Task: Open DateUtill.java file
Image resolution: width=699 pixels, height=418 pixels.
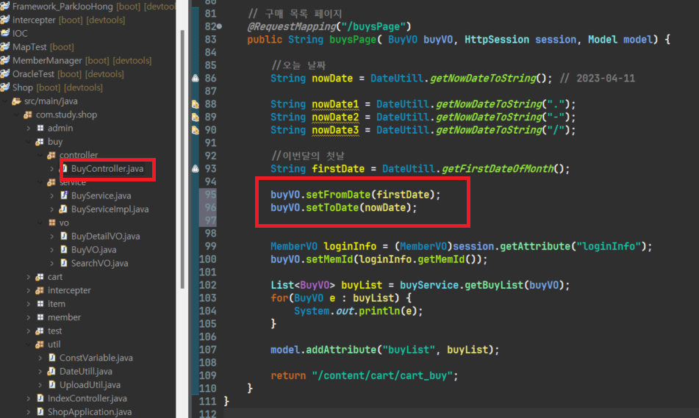Action: point(85,371)
